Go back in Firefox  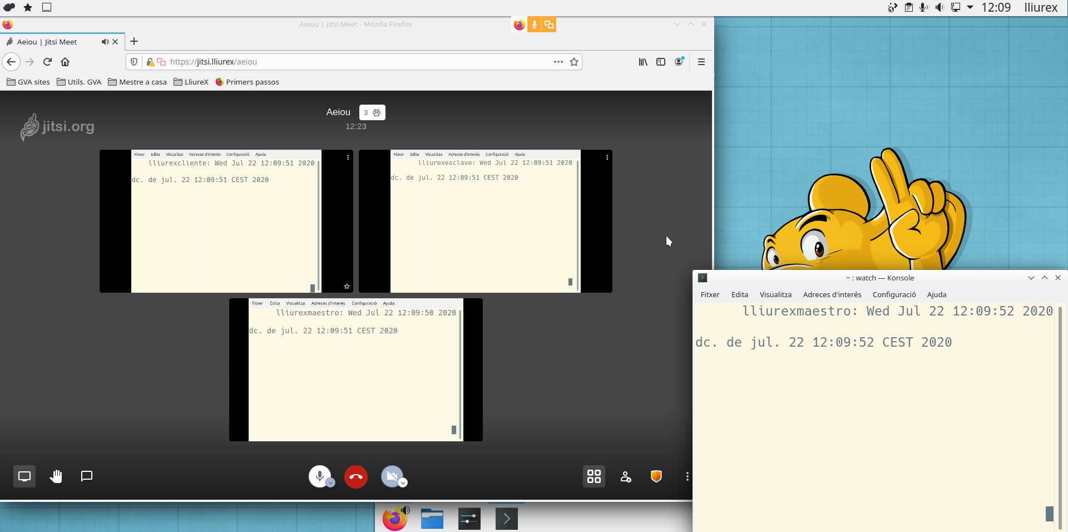coord(11,62)
